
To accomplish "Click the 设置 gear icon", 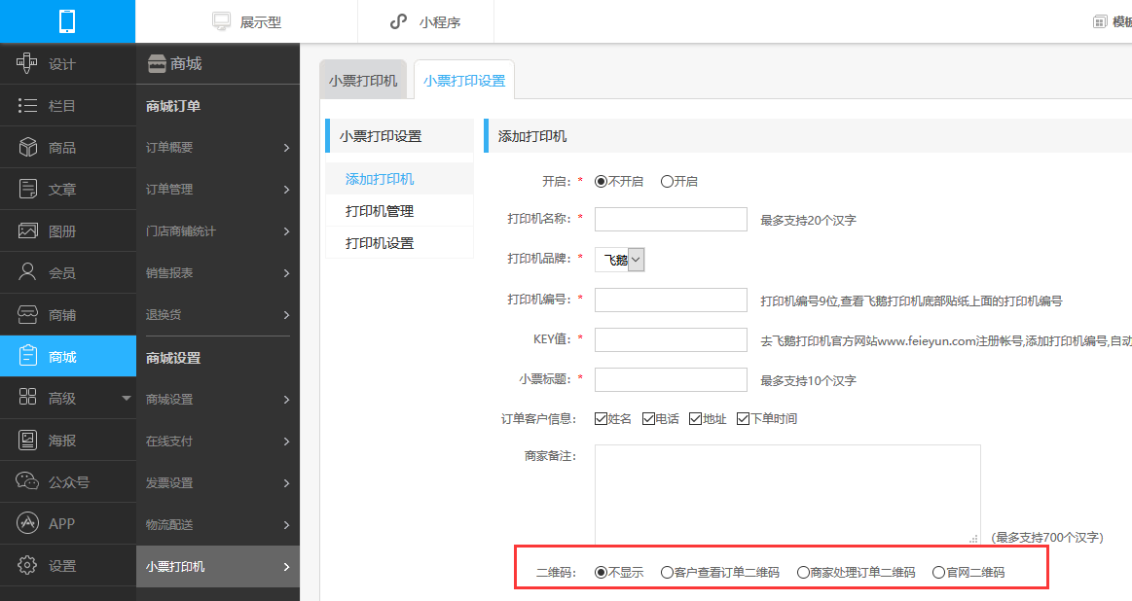I will (27, 565).
